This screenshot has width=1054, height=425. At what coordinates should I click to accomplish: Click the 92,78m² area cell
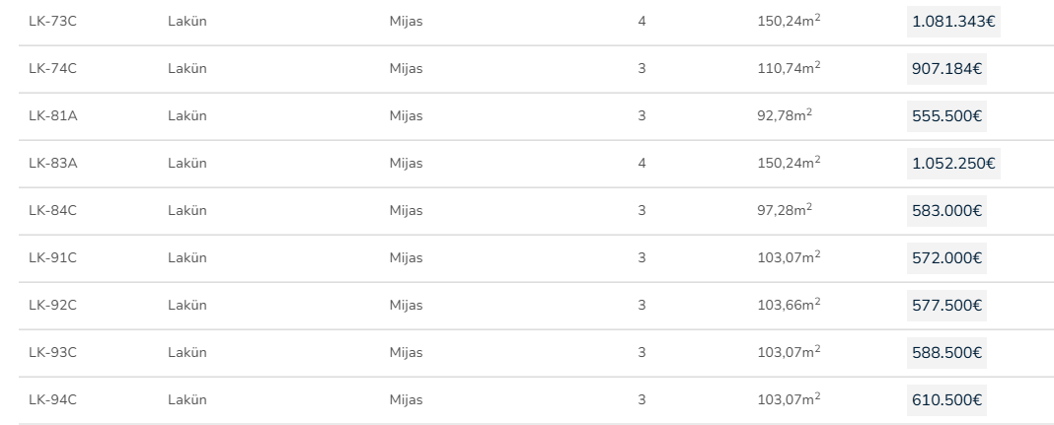pyautogui.click(x=785, y=115)
